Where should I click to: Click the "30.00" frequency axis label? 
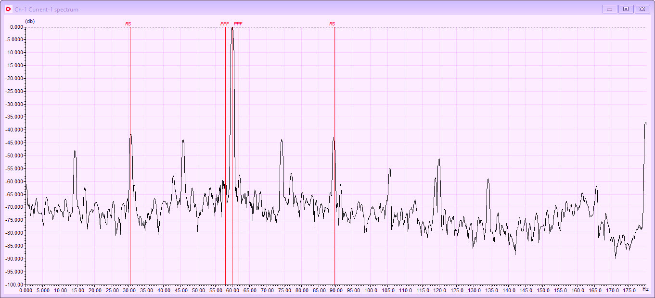click(129, 290)
